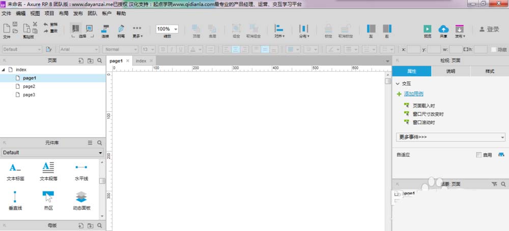This screenshot has height=231, width=509.
Task: Open the fill color picker
Action: point(293,49)
